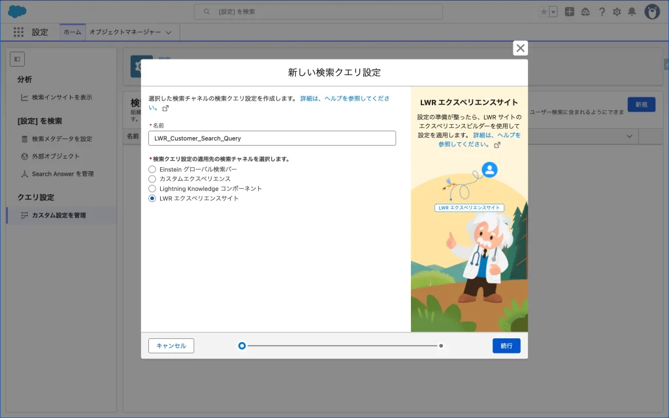This screenshot has height=418, width=669.
Task: Open the App Launcher grid icon
Action: click(x=18, y=32)
